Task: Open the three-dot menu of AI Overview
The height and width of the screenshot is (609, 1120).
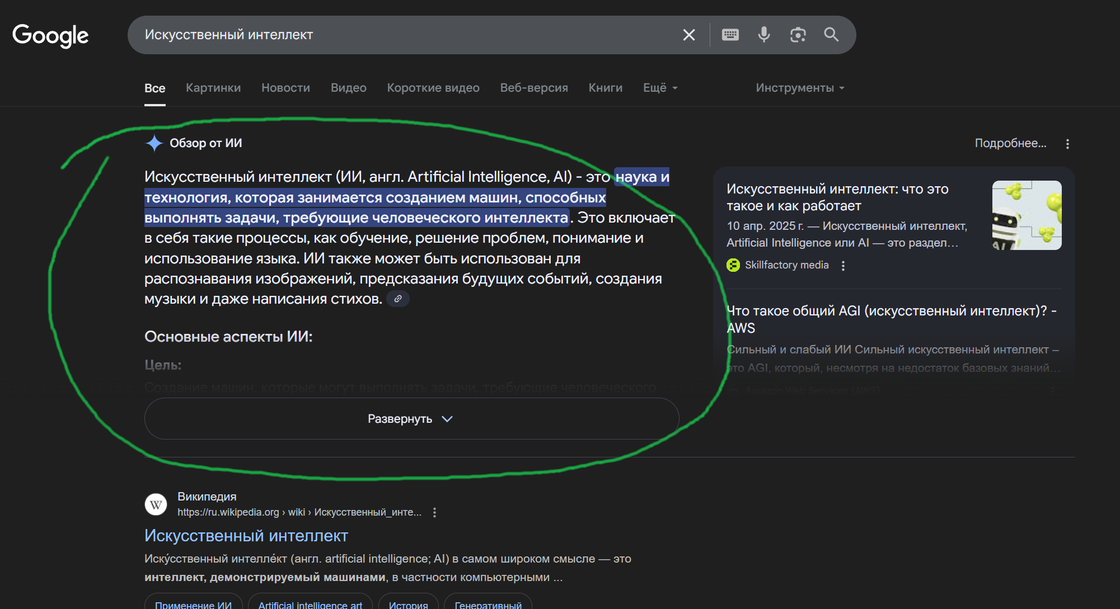Action: [1067, 144]
